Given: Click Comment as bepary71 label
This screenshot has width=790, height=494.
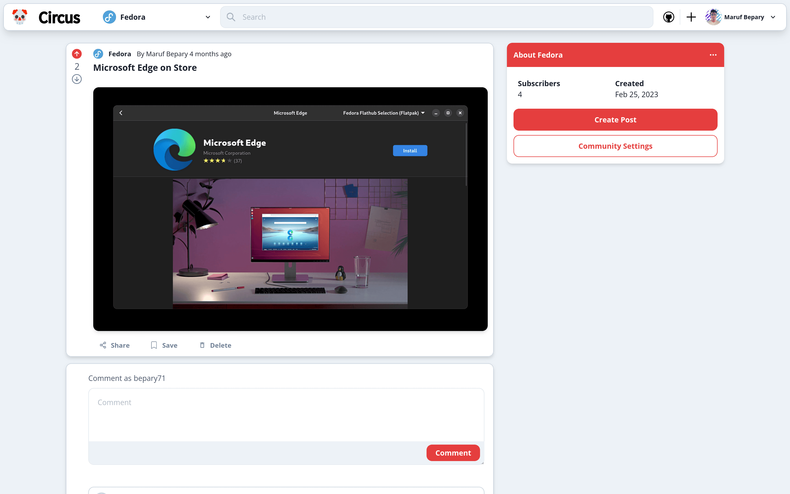Looking at the screenshot, I should pyautogui.click(x=127, y=378).
